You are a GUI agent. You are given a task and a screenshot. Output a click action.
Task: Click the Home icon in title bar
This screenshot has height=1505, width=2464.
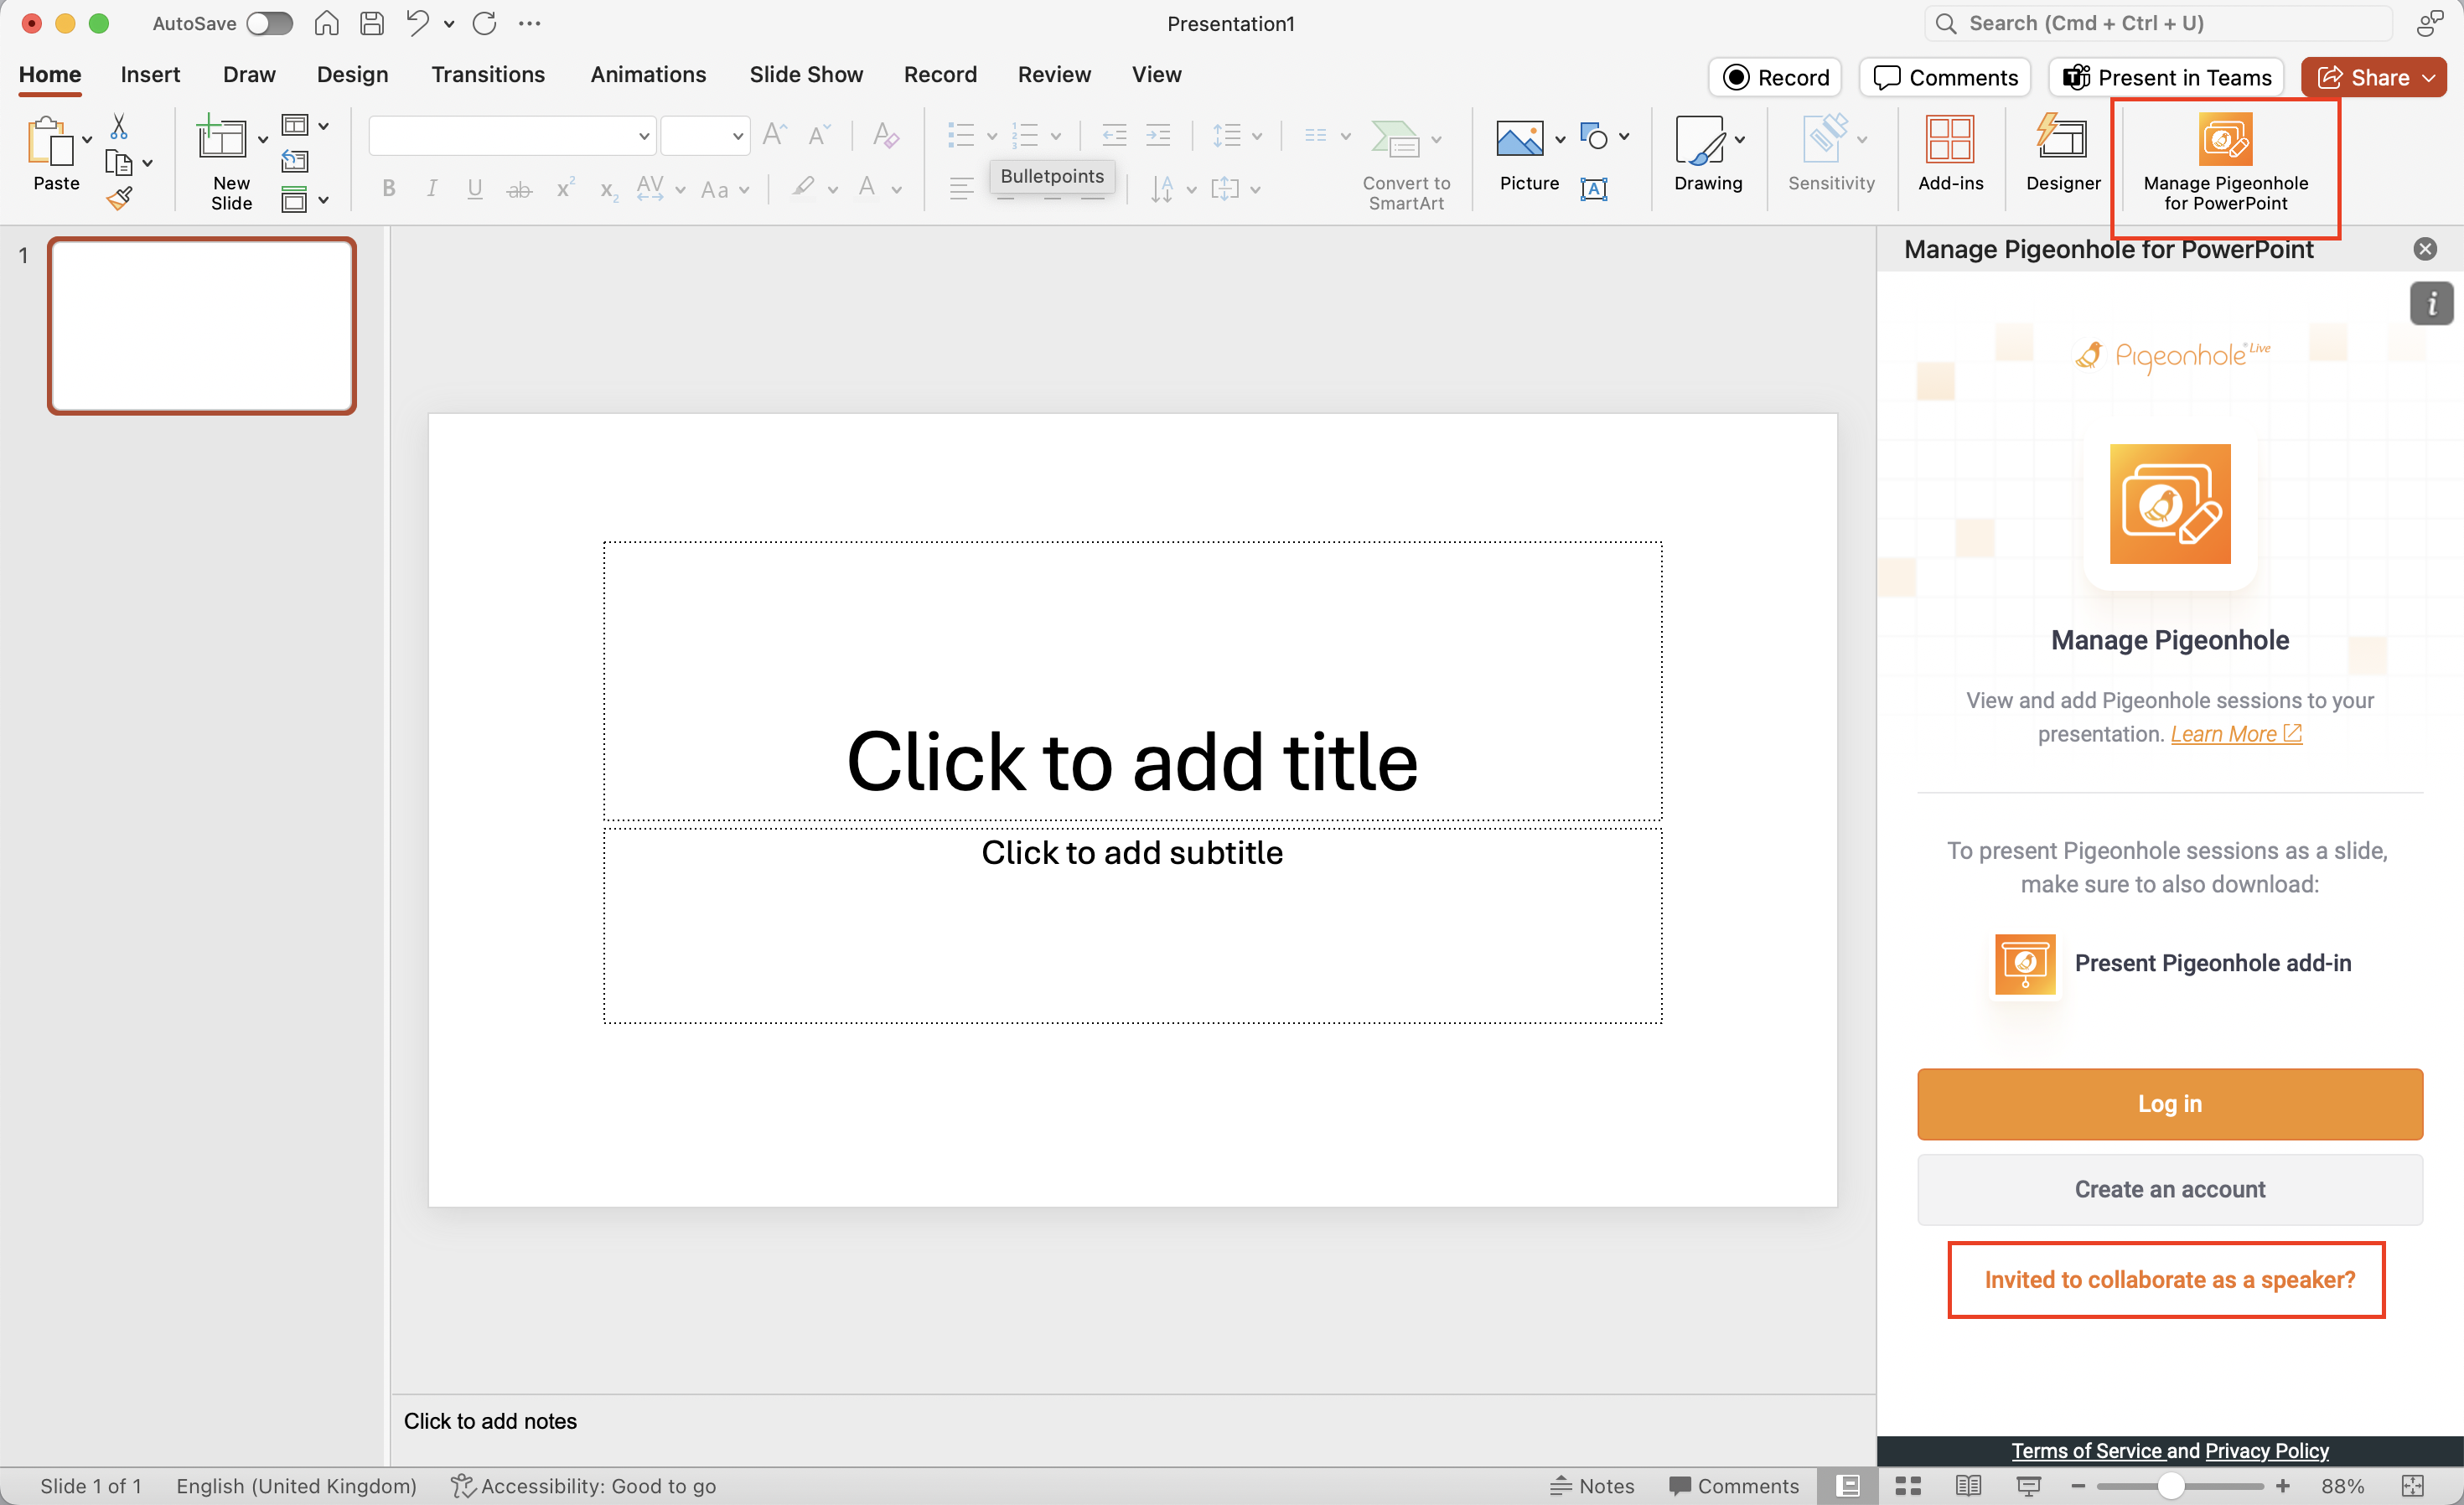326,23
